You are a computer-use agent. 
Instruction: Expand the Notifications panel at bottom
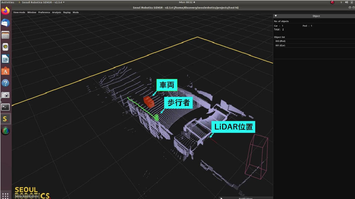click(x=221, y=198)
